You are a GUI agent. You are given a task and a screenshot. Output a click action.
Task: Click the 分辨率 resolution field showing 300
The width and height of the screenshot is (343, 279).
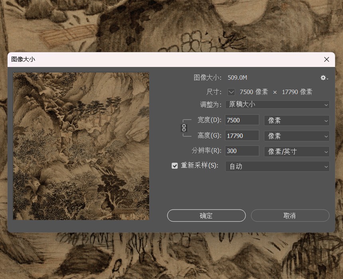(x=242, y=151)
